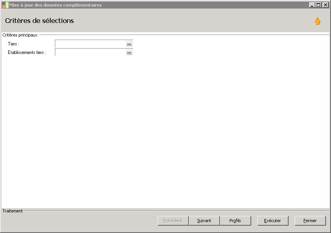Screen dimensions: 331x233
Task: Click the 'Critères principaux' group heading
Action: coord(20,35)
